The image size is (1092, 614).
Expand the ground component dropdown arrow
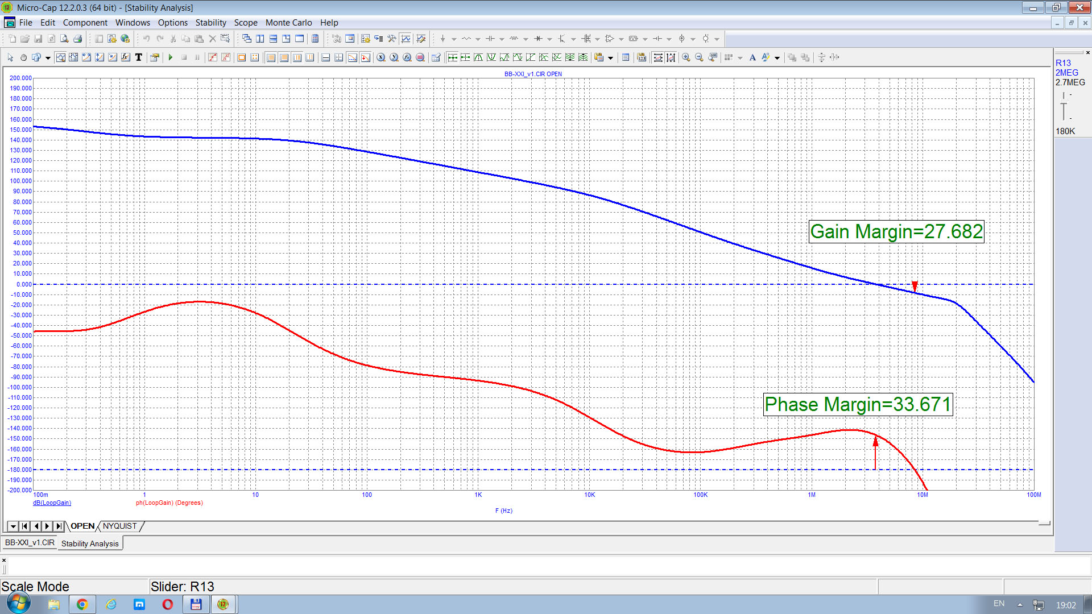pyautogui.click(x=454, y=39)
